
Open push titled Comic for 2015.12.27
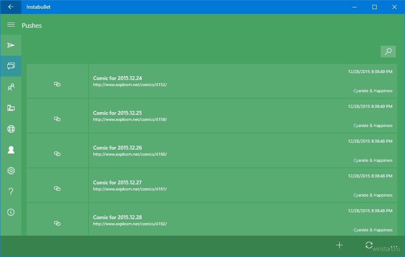117,183
